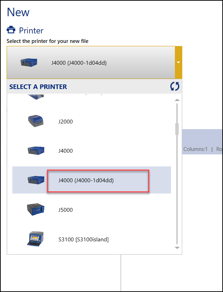
Task: Click the highlighted J4000-1d04dd printer image
Action: pos(36,180)
